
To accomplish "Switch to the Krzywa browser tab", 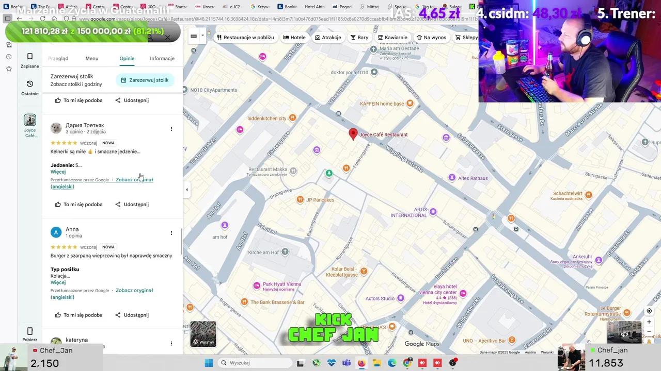I will click(x=260, y=7).
